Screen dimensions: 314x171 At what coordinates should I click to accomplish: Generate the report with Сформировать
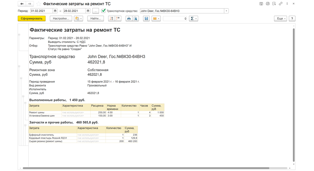(32, 18)
